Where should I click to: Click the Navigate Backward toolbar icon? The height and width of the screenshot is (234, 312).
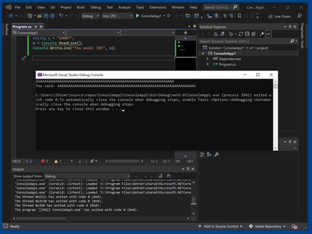coord(11,16)
